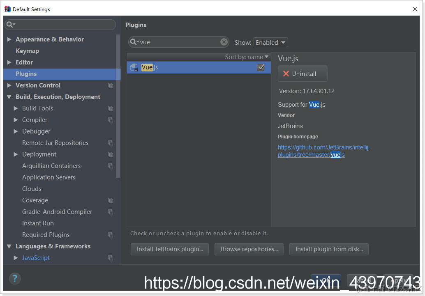This screenshot has height=296, width=425.
Task: Open Arquillian Containers settings
Action: coord(51,166)
